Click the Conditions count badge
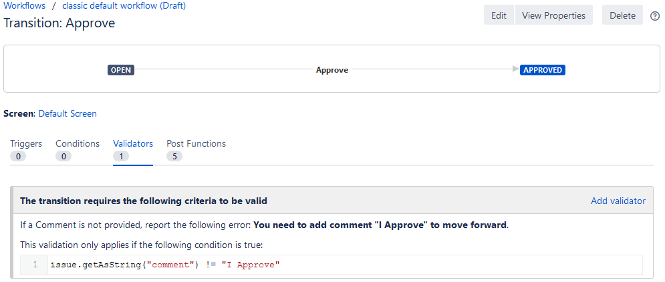The width and height of the screenshot is (665, 282). tap(63, 156)
